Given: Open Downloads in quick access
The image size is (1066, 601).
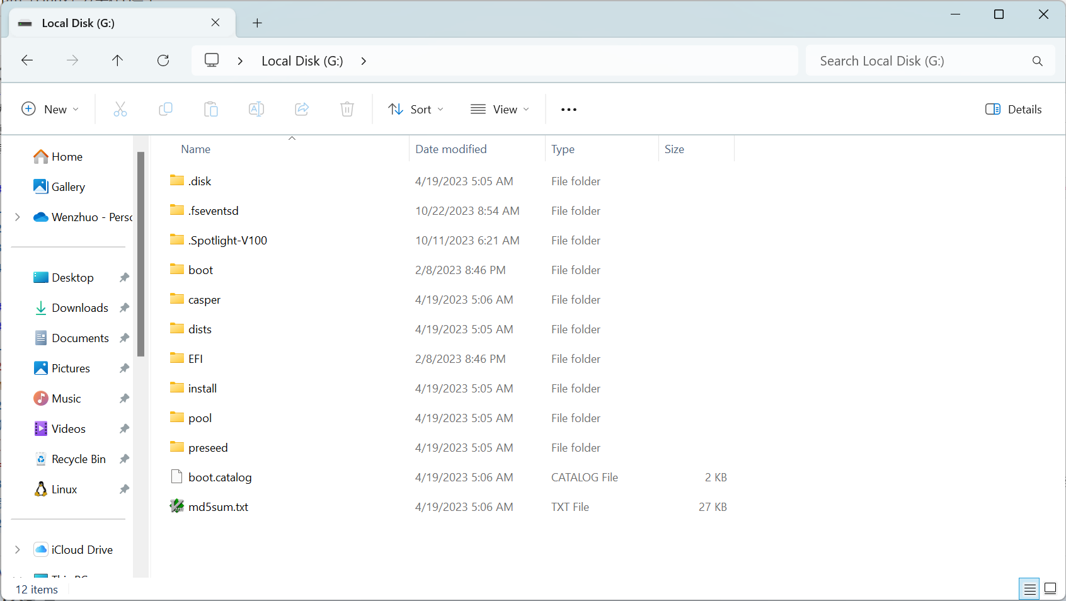Looking at the screenshot, I should pos(71,307).
